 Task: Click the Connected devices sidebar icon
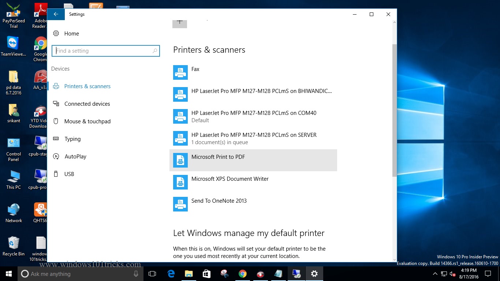click(56, 104)
